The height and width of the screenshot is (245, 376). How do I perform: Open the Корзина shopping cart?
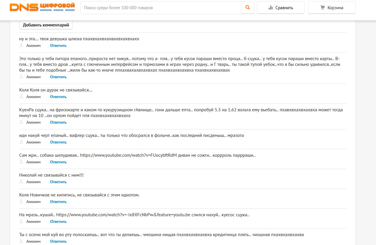(332, 8)
